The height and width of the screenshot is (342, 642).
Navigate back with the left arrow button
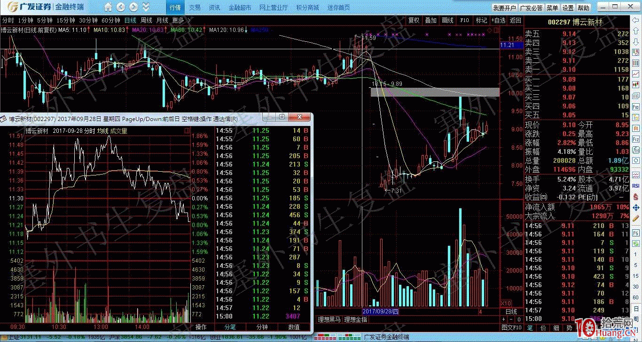click(121, 7)
